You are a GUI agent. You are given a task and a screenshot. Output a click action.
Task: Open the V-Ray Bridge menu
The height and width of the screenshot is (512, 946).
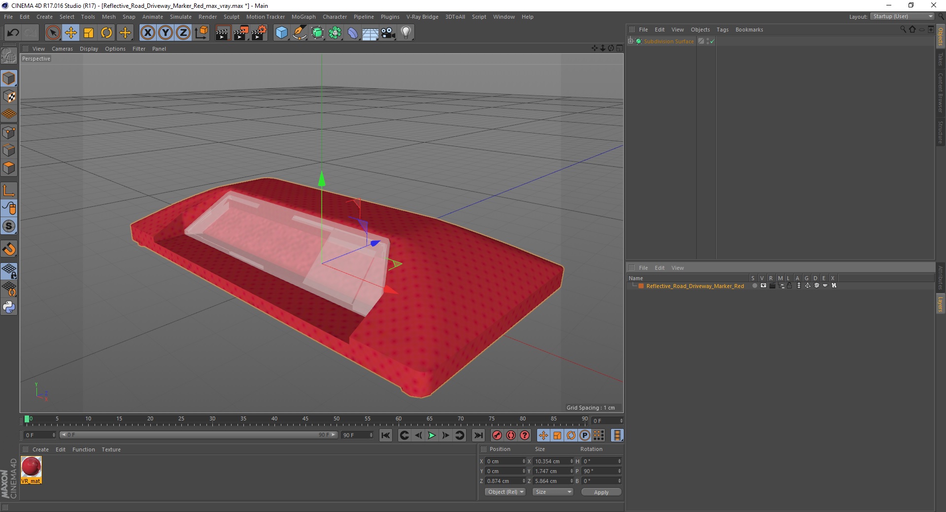(422, 17)
